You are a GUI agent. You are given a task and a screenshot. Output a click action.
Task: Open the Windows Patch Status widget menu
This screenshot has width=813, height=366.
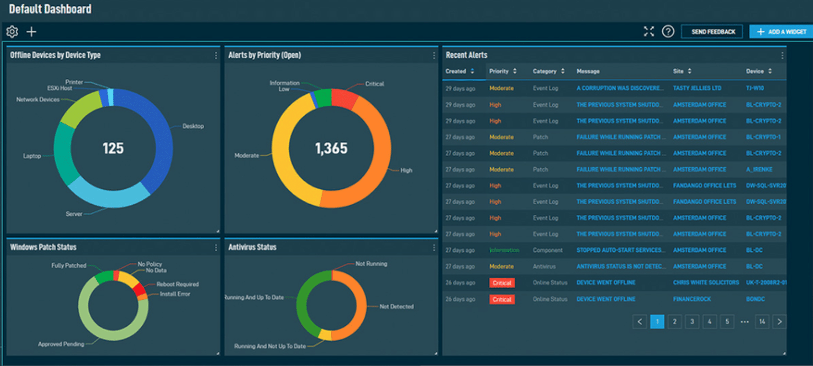215,247
